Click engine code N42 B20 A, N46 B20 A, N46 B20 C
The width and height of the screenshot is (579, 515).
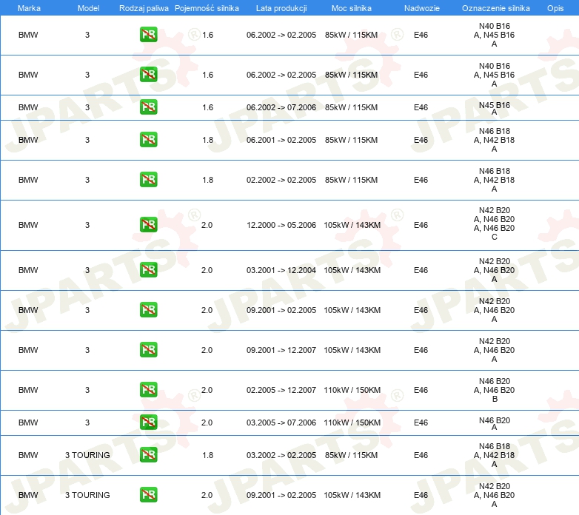click(x=494, y=223)
